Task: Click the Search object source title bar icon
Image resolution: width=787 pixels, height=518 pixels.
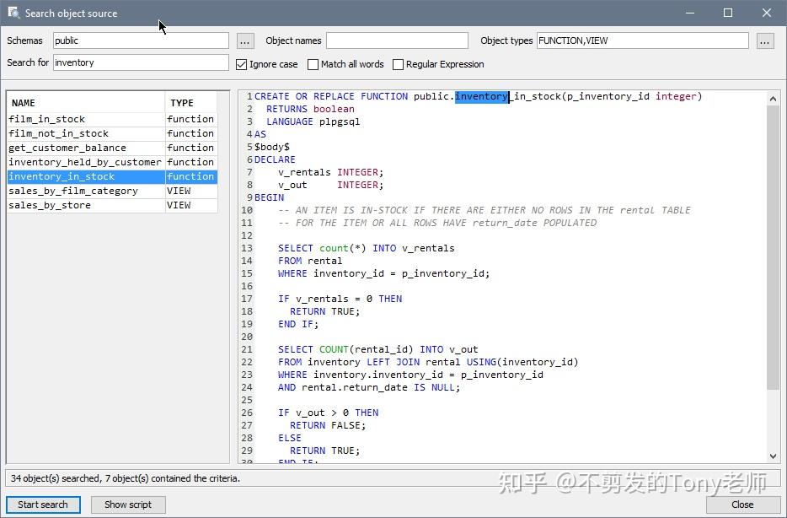Action: (12, 13)
